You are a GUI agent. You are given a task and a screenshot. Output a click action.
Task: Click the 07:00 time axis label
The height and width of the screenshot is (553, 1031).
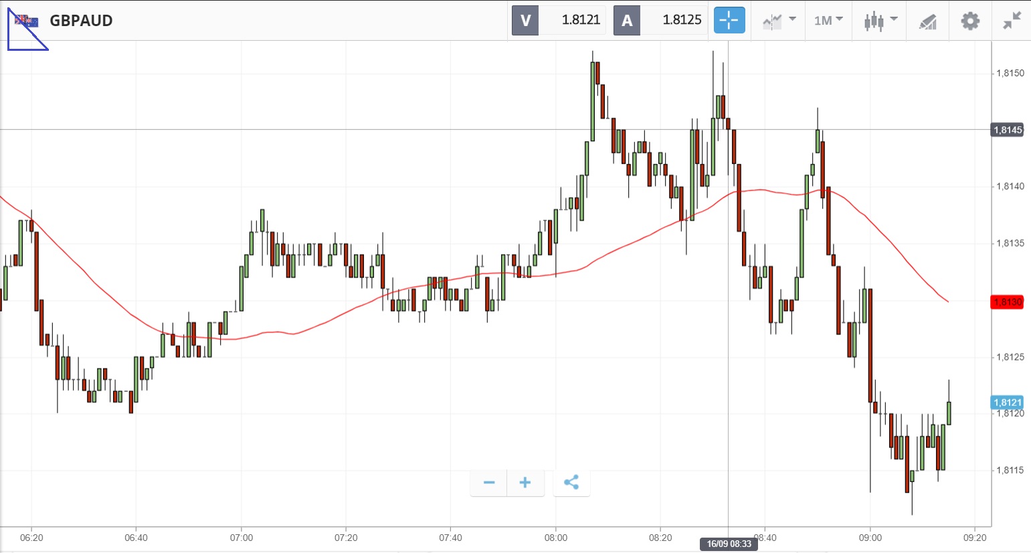point(241,538)
